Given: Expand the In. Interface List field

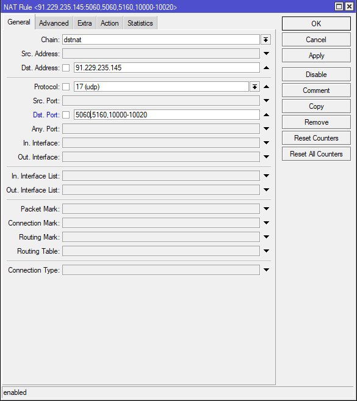Looking at the screenshot, I should 266,175.
